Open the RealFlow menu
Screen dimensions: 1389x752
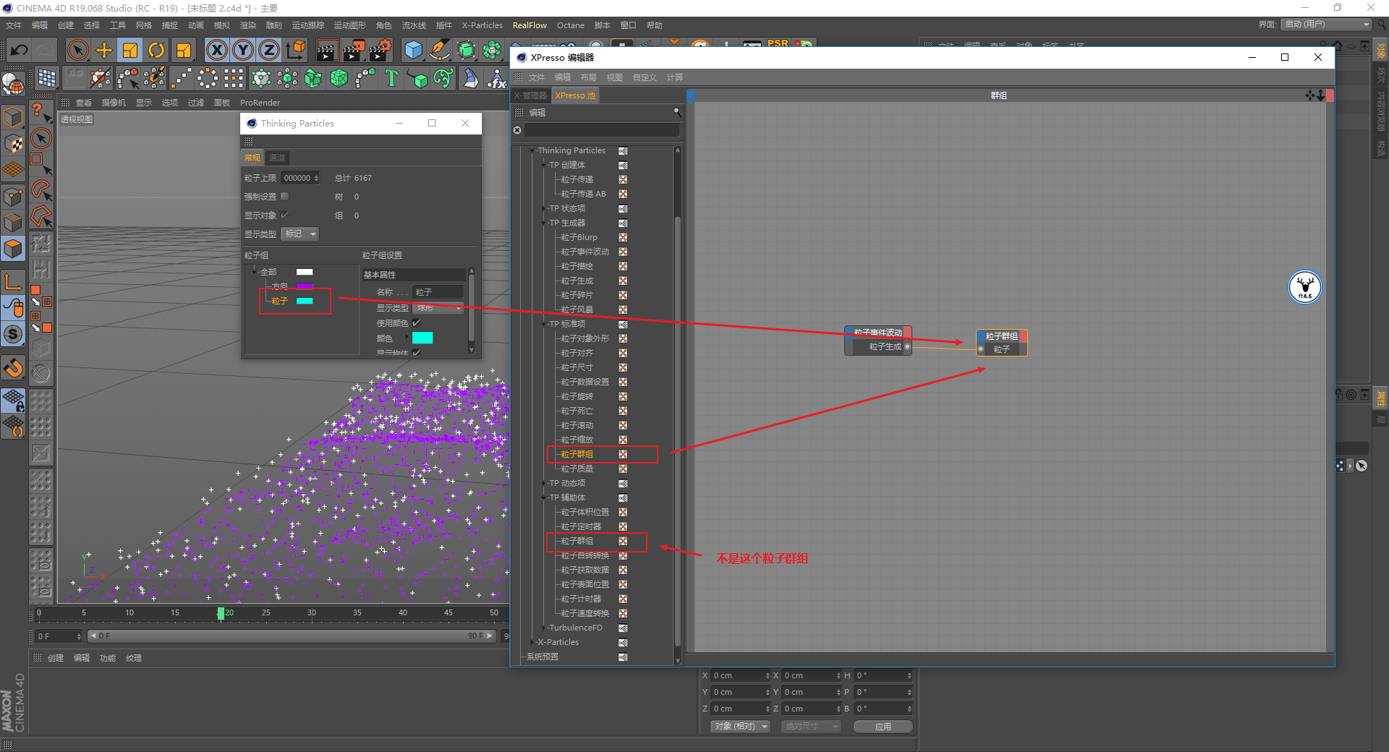tap(530, 25)
